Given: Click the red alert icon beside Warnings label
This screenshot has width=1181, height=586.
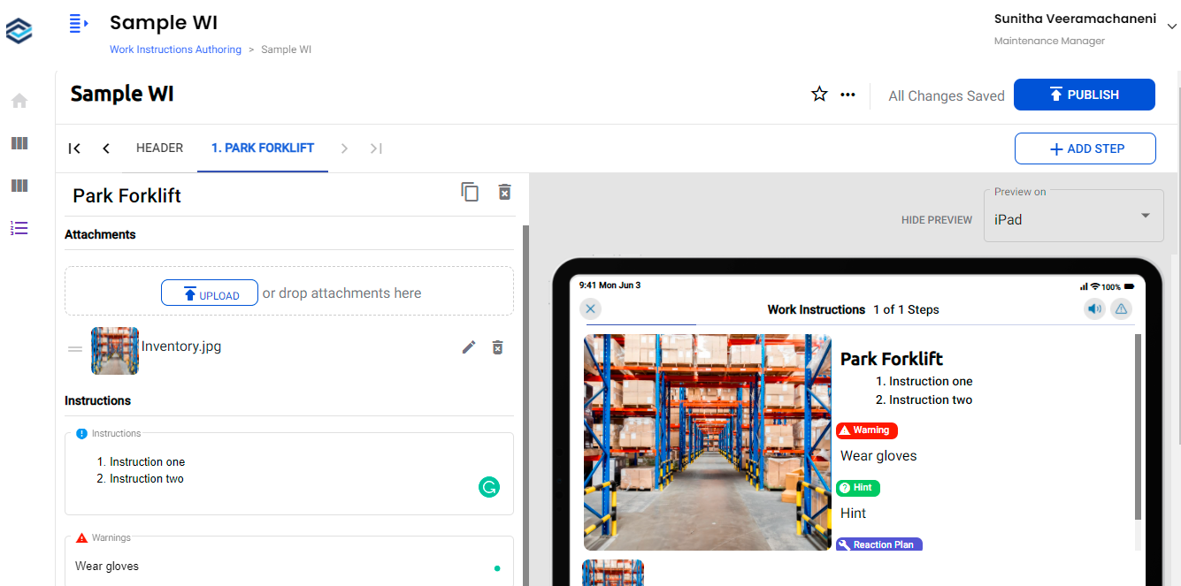Looking at the screenshot, I should [x=82, y=537].
